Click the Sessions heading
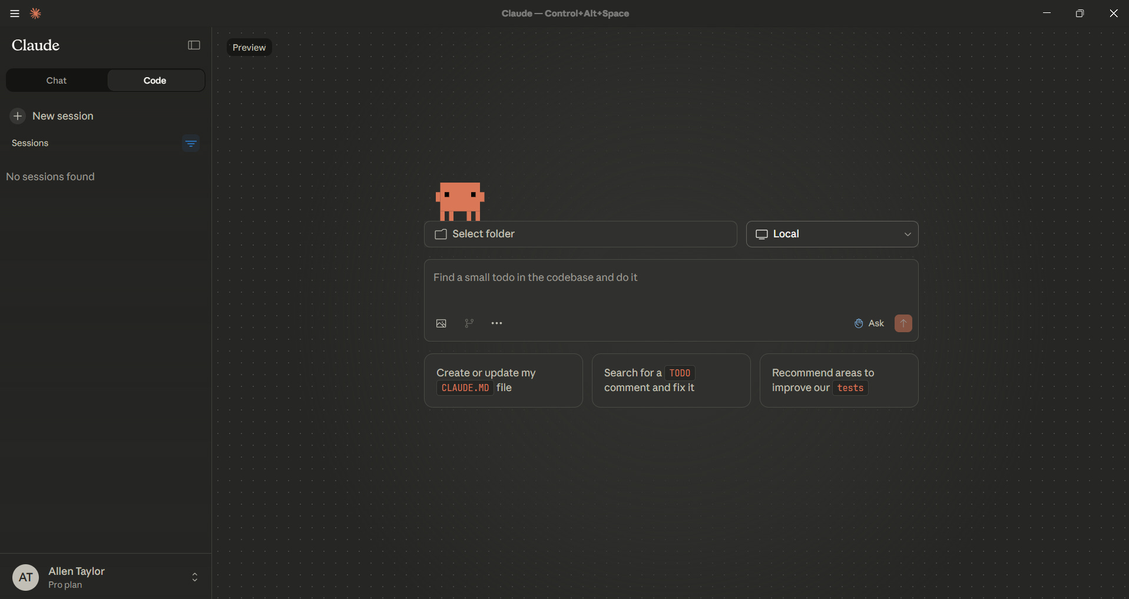Image resolution: width=1129 pixels, height=599 pixels. coord(30,143)
